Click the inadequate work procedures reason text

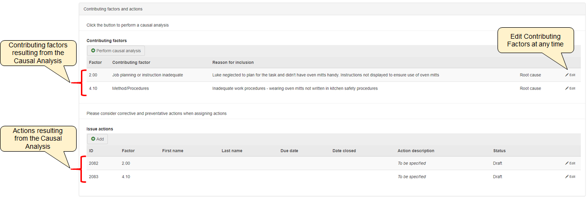(294, 88)
